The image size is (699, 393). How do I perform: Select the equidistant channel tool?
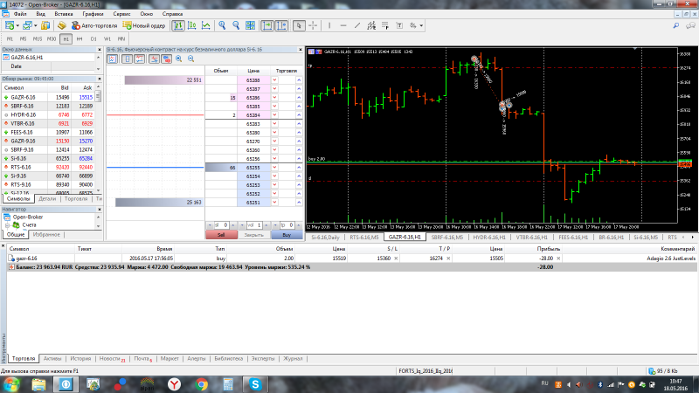371,26
